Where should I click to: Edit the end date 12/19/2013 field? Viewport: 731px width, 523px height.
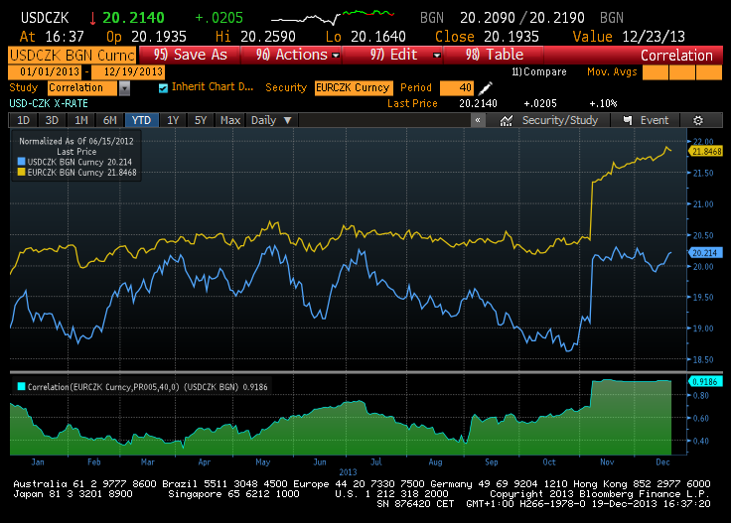click(x=128, y=72)
